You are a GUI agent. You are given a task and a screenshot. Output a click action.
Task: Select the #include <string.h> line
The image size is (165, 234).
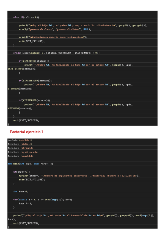[x=21, y=148]
